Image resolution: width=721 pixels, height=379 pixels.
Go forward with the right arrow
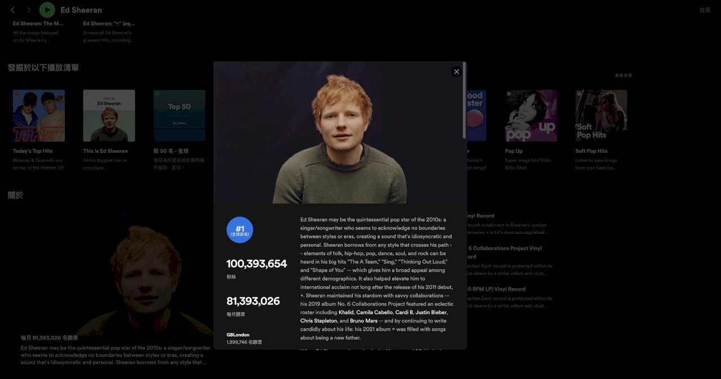(x=29, y=10)
